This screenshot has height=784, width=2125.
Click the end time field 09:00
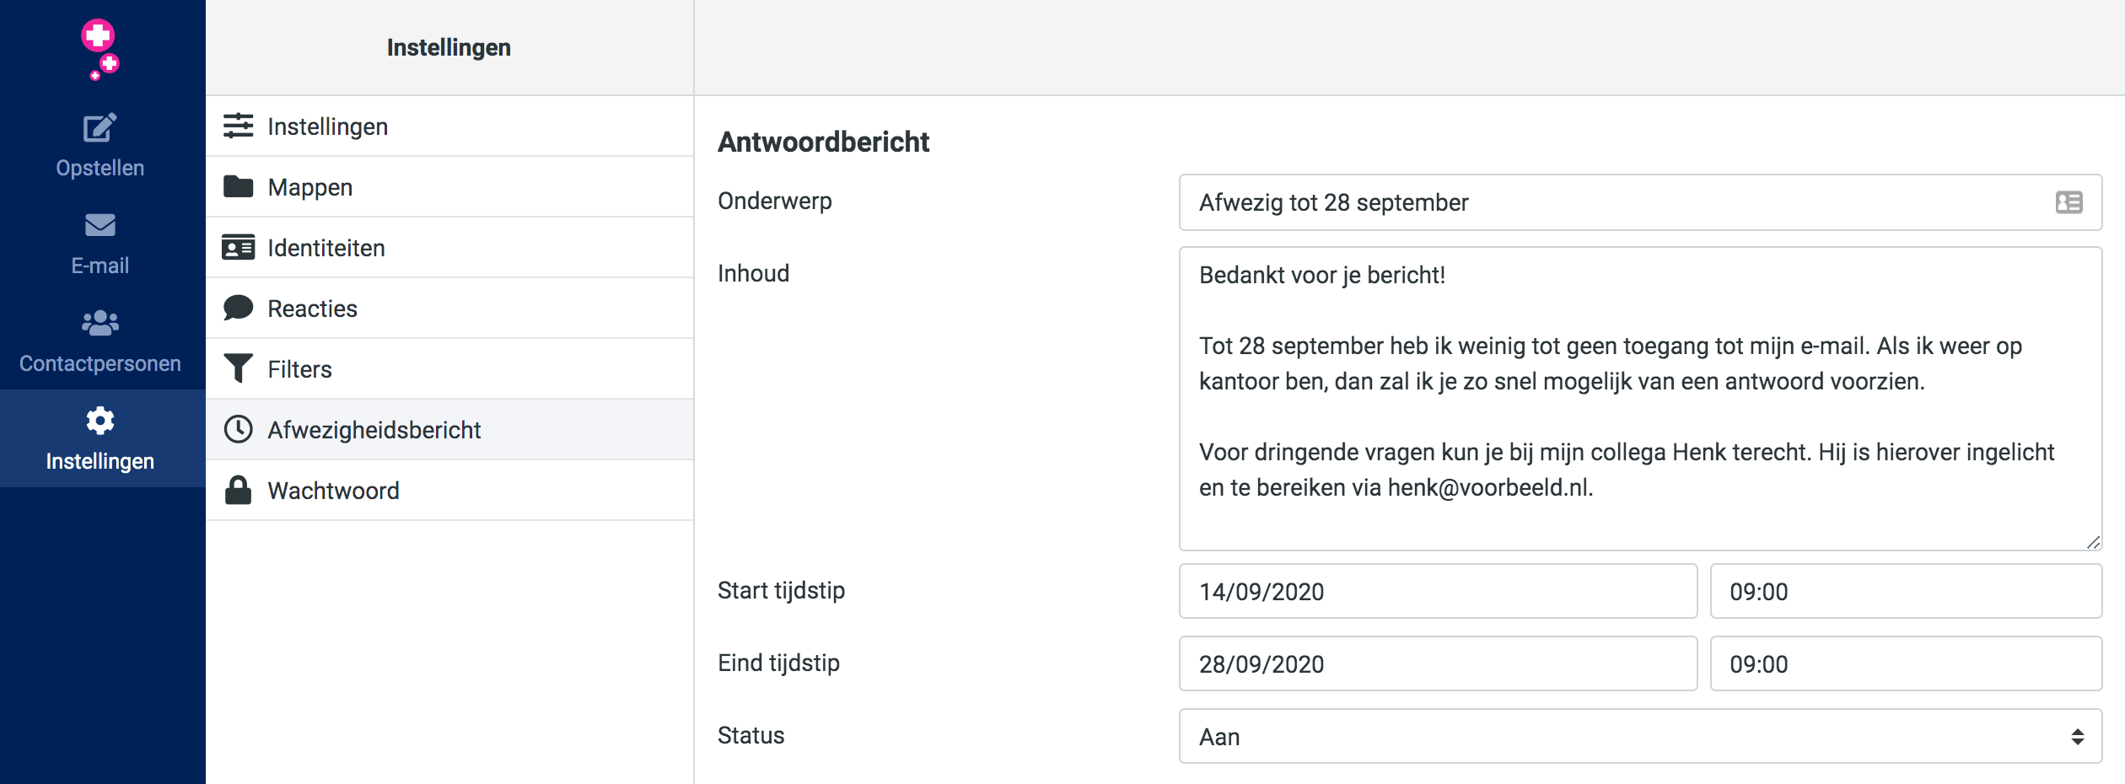[x=1906, y=663]
